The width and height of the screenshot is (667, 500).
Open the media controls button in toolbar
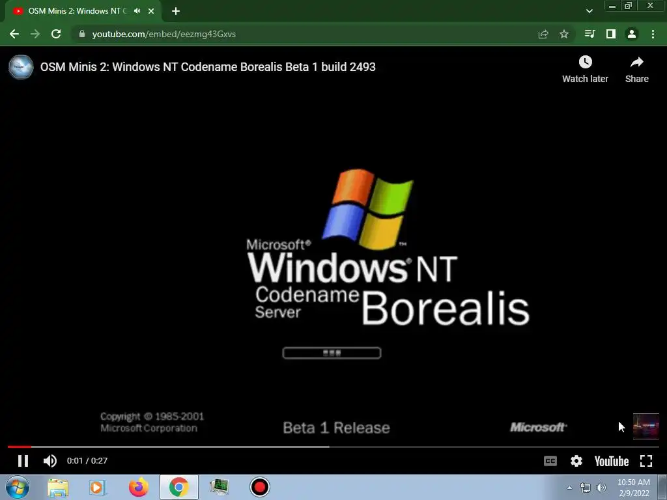pyautogui.click(x=589, y=34)
